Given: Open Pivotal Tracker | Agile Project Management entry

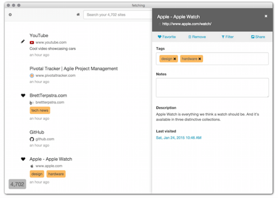Looking at the screenshot, I should (73, 69).
